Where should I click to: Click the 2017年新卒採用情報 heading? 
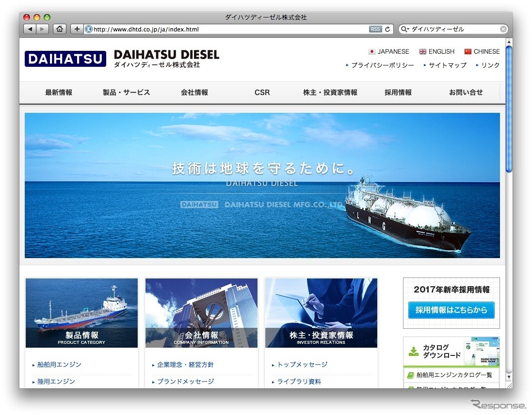(451, 290)
